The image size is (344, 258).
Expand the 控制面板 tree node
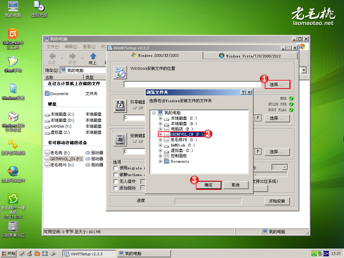[x=160, y=156]
